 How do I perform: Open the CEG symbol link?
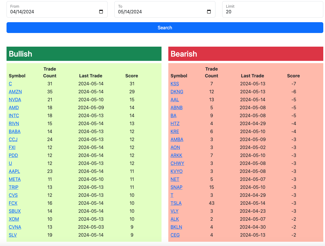click(175, 235)
